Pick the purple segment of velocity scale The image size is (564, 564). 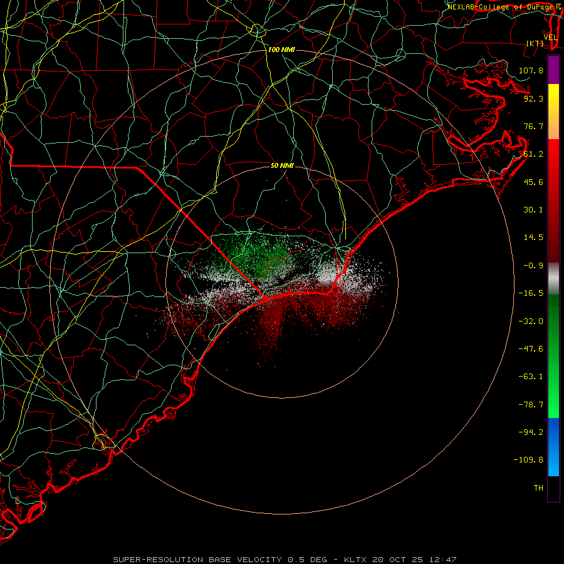point(553,70)
